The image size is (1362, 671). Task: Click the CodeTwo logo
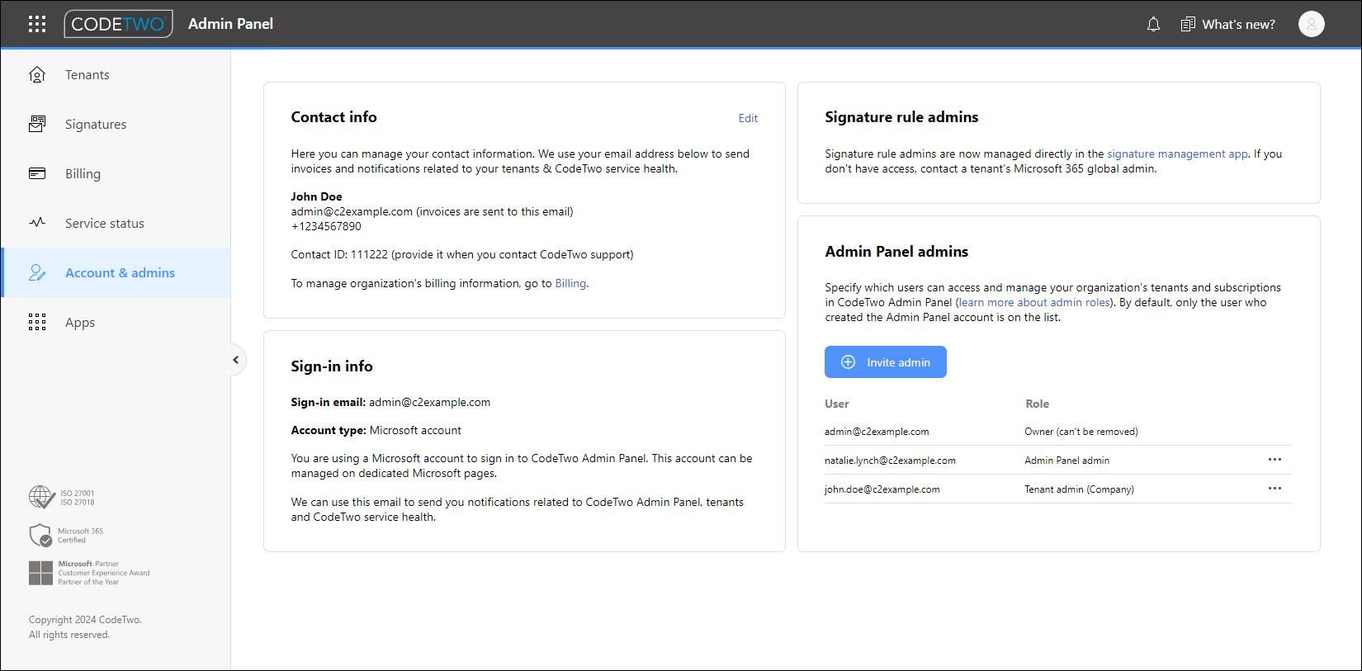pyautogui.click(x=118, y=24)
